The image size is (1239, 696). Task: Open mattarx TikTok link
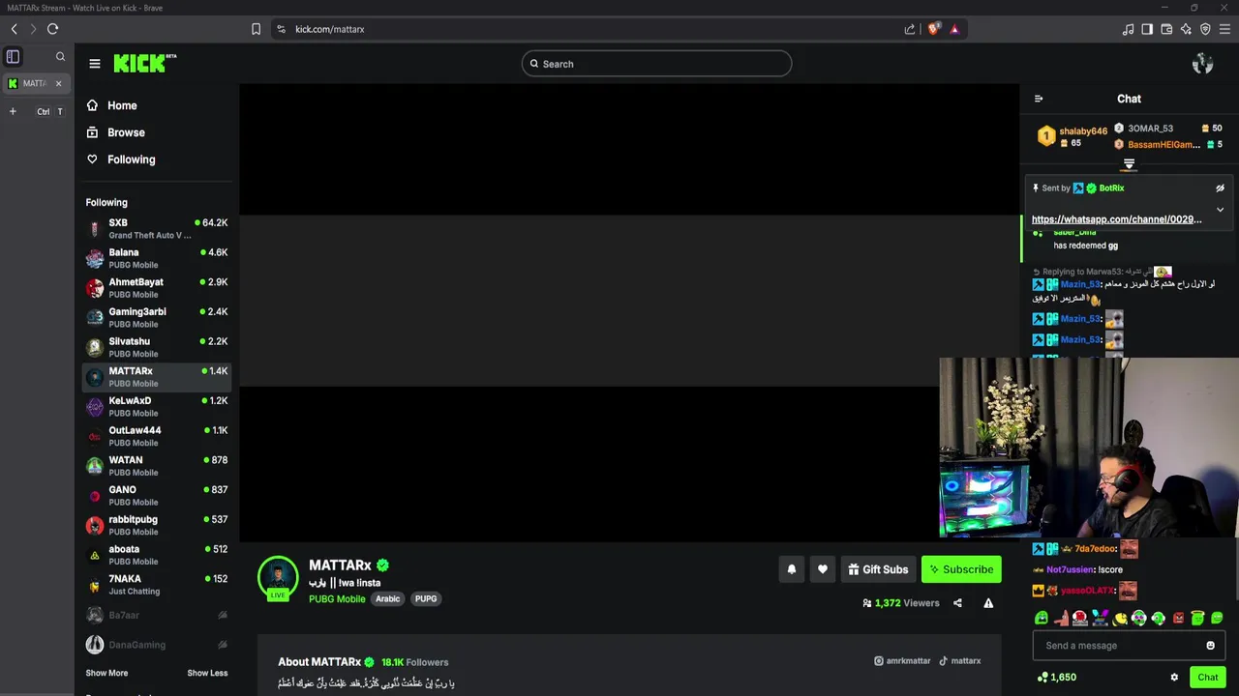point(959,661)
